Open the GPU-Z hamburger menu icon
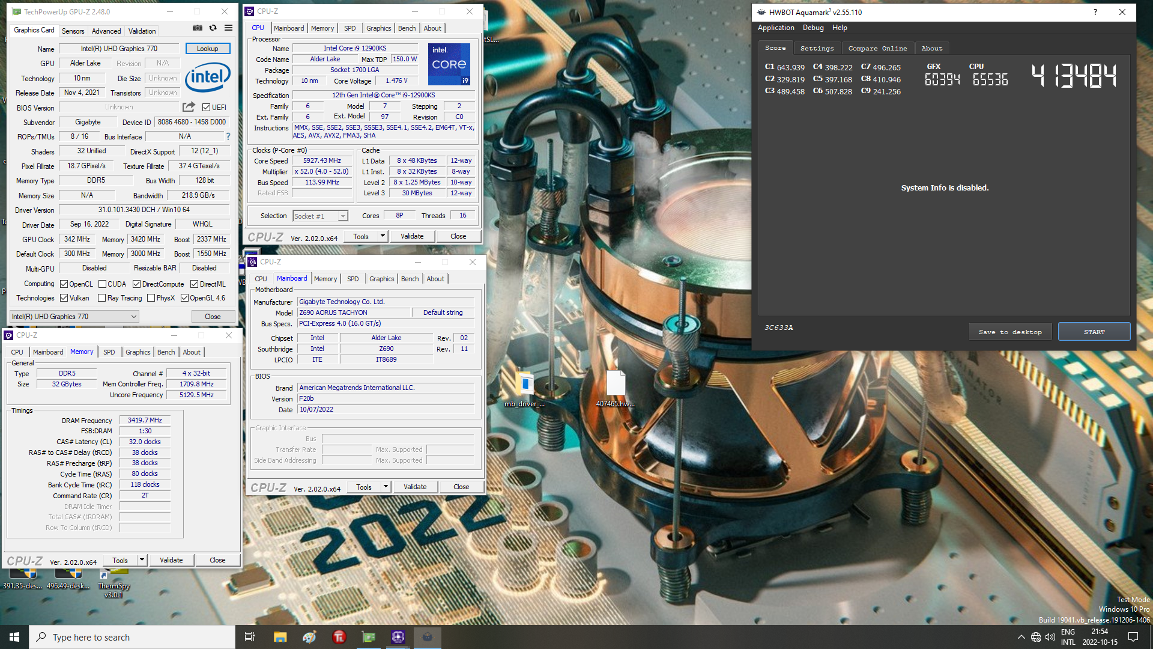Viewport: 1153px width, 649px height. pyautogui.click(x=229, y=28)
